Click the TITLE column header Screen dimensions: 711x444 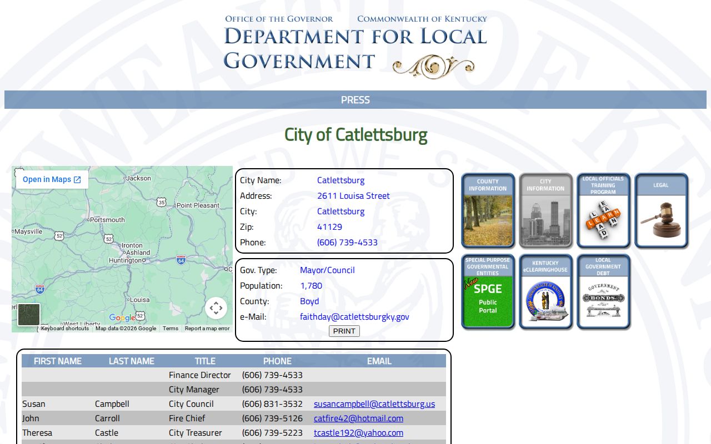point(205,361)
